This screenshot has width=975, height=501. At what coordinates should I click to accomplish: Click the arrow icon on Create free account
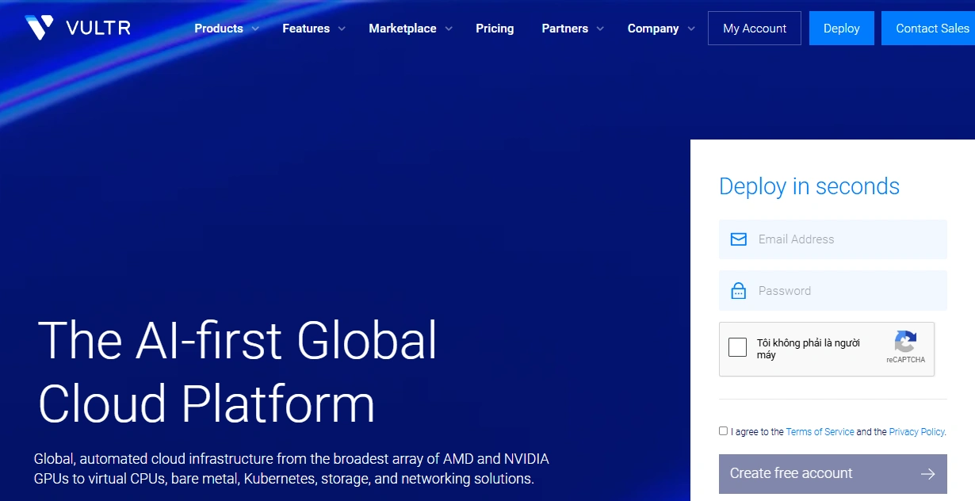[928, 473]
